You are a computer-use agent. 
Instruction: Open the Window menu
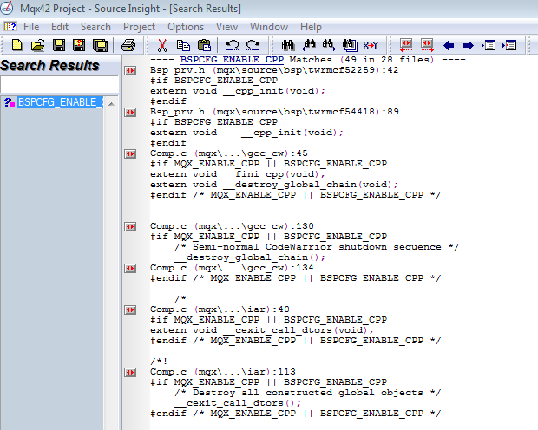point(269,27)
